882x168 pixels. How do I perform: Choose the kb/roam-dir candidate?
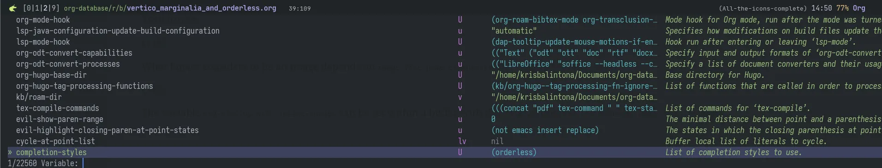pyautogui.click(x=39, y=97)
